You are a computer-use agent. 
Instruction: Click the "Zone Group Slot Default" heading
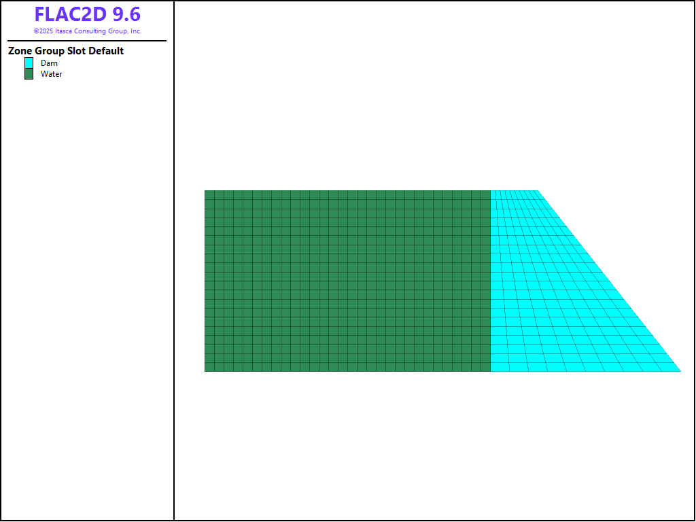click(66, 51)
